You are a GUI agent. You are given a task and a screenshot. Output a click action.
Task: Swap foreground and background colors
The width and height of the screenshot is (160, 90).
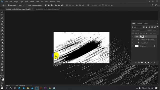[x=3, y=76]
